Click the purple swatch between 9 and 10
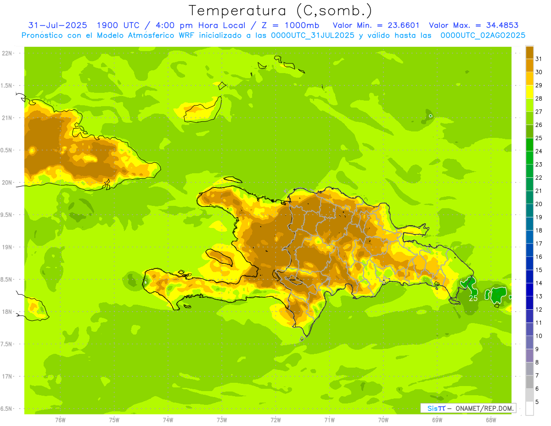Viewport: 551px width, 426px height. (529, 342)
